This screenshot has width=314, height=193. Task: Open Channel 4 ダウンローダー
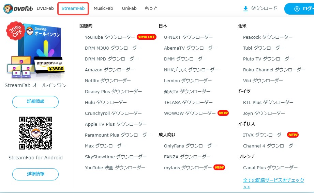click(x=270, y=146)
